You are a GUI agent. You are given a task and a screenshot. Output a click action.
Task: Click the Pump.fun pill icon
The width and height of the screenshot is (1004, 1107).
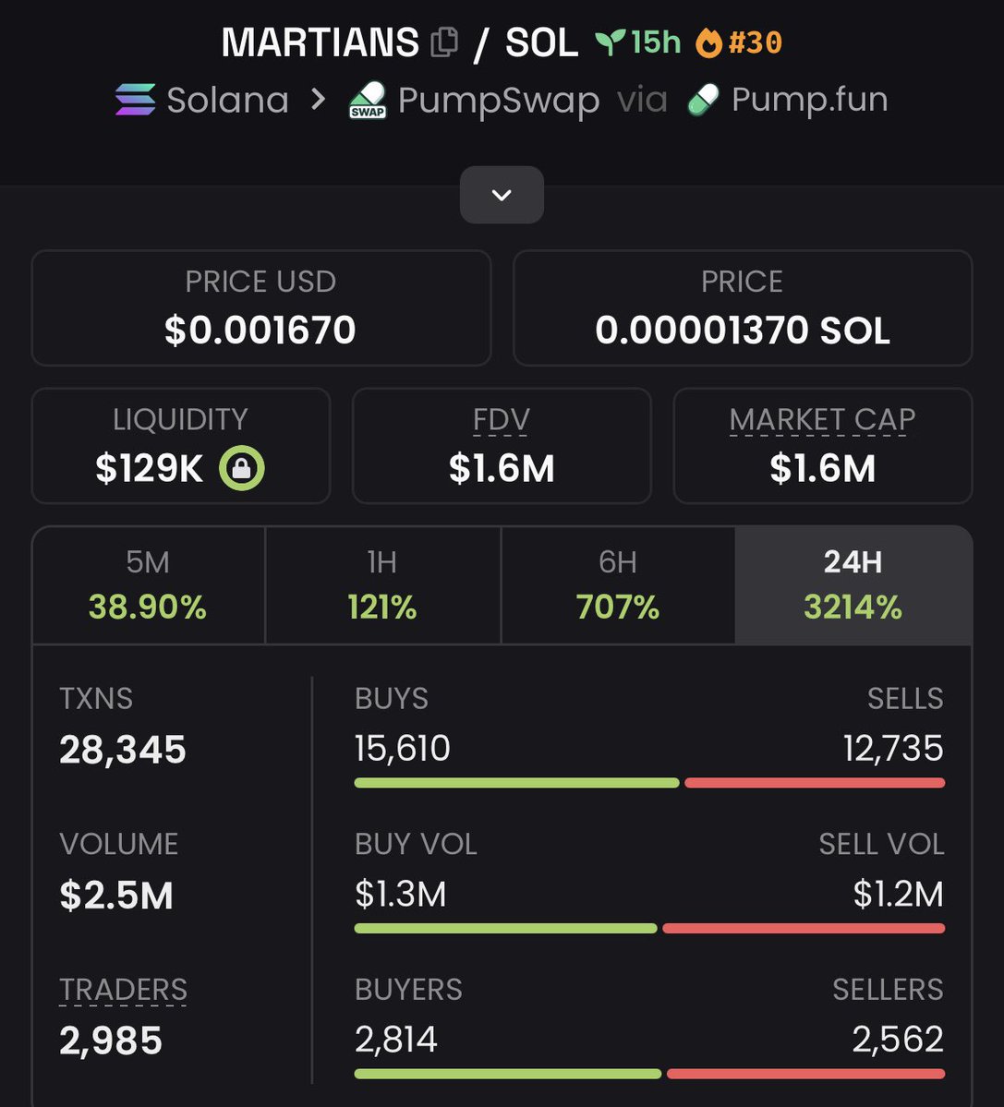[x=703, y=100]
